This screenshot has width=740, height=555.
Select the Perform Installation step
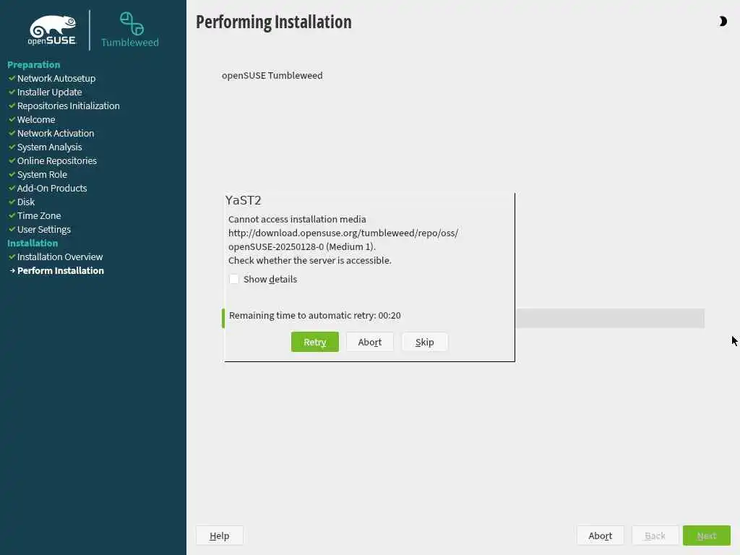coord(61,270)
